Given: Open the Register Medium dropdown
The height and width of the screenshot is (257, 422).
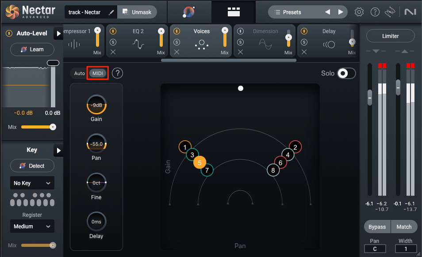Looking at the screenshot, I should click(32, 226).
